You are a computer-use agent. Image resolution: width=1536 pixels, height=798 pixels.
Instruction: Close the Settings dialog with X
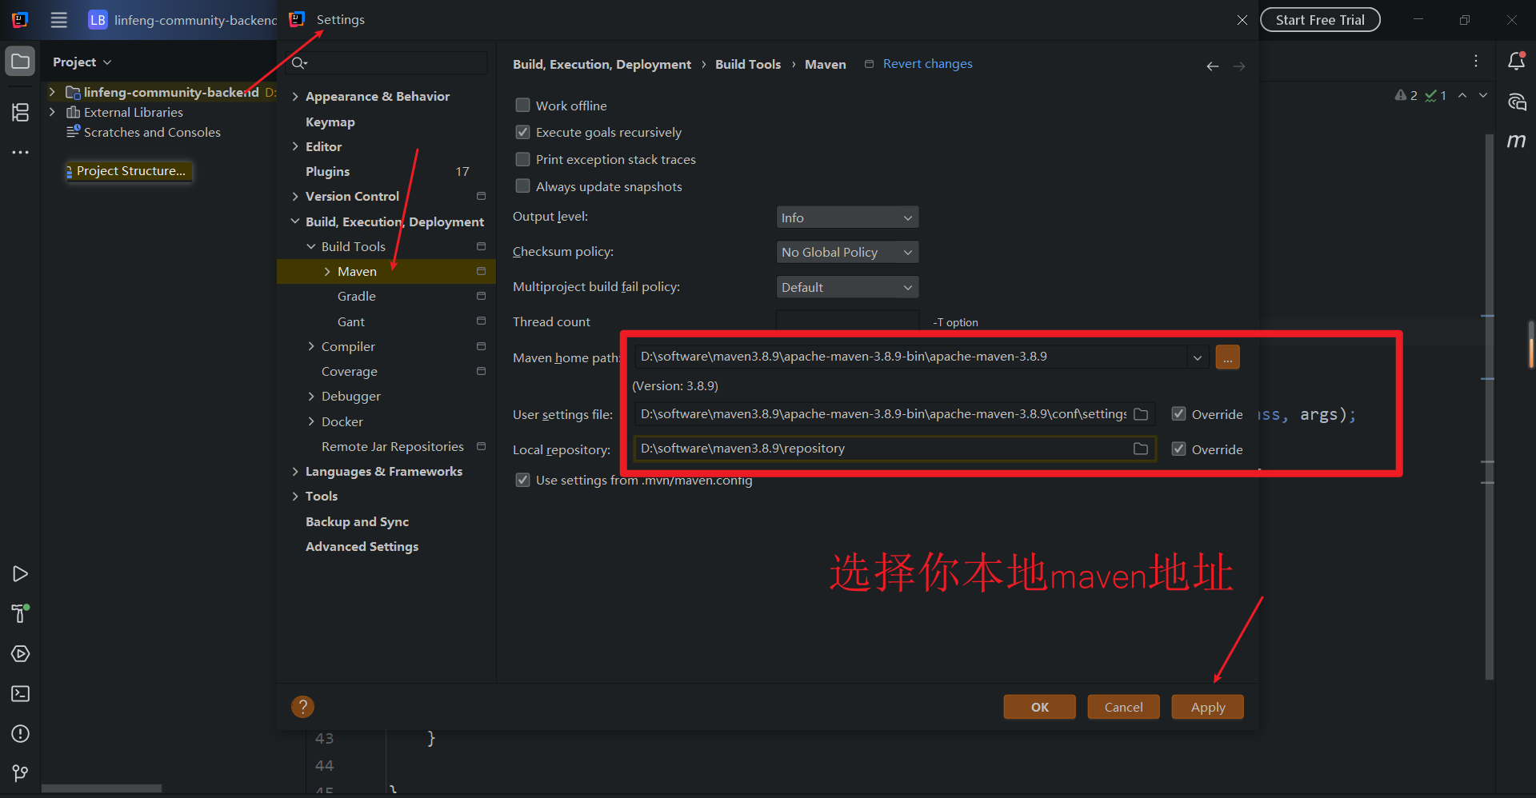tap(1242, 20)
